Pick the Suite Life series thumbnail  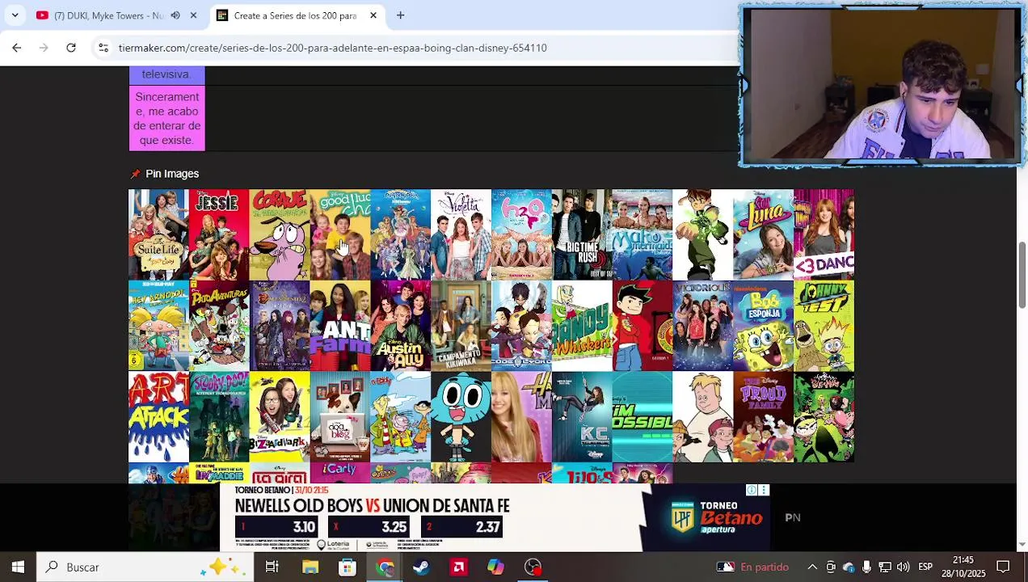158,234
